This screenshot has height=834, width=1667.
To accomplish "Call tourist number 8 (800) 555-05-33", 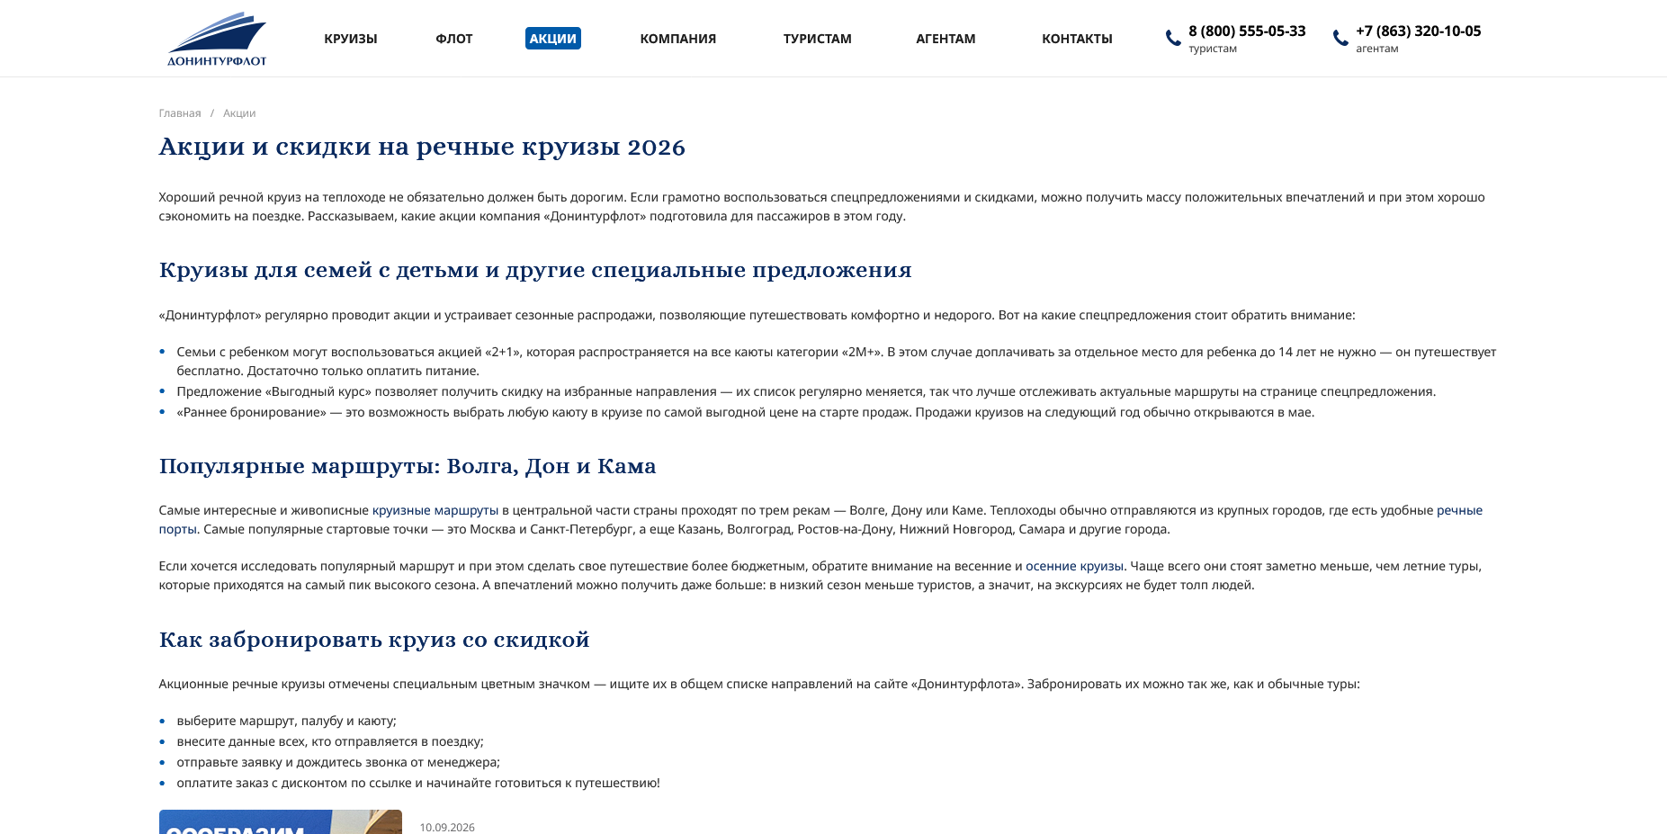I will [x=1247, y=31].
